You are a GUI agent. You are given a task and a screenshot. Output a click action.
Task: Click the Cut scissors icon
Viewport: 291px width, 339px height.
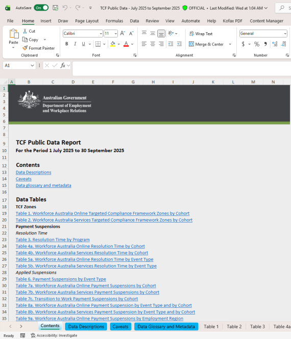tap(25, 31)
